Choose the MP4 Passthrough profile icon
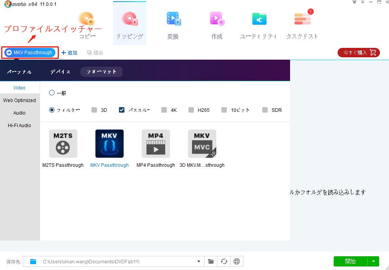 coord(156,144)
